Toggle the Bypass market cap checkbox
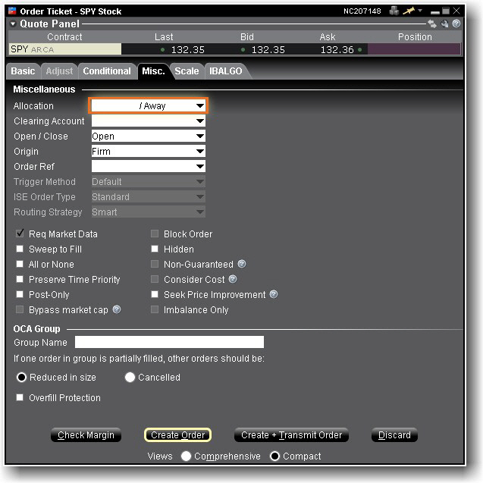 (20, 309)
